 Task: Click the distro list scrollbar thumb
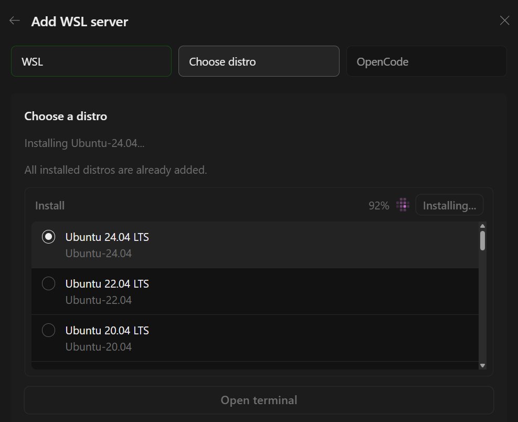(482, 240)
